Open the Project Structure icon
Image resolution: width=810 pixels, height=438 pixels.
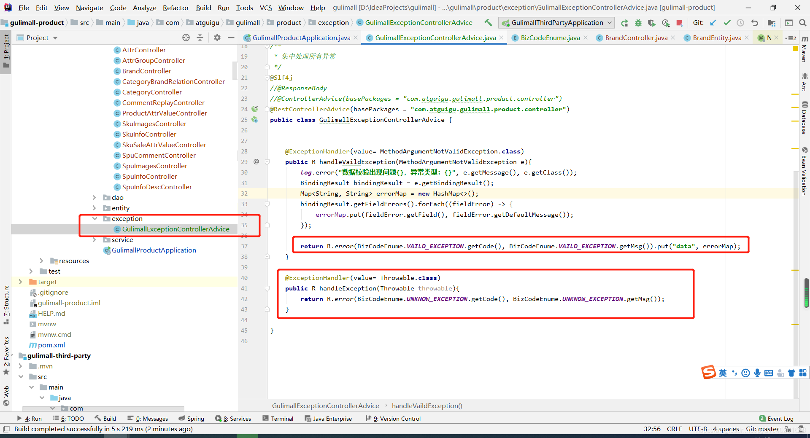tap(772, 23)
